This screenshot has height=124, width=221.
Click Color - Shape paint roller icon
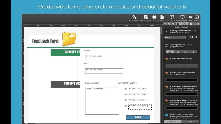click(x=166, y=73)
